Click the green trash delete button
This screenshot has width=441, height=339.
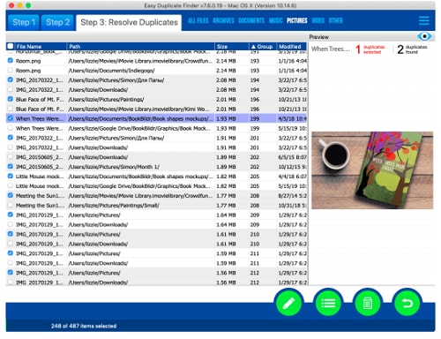[x=368, y=303]
